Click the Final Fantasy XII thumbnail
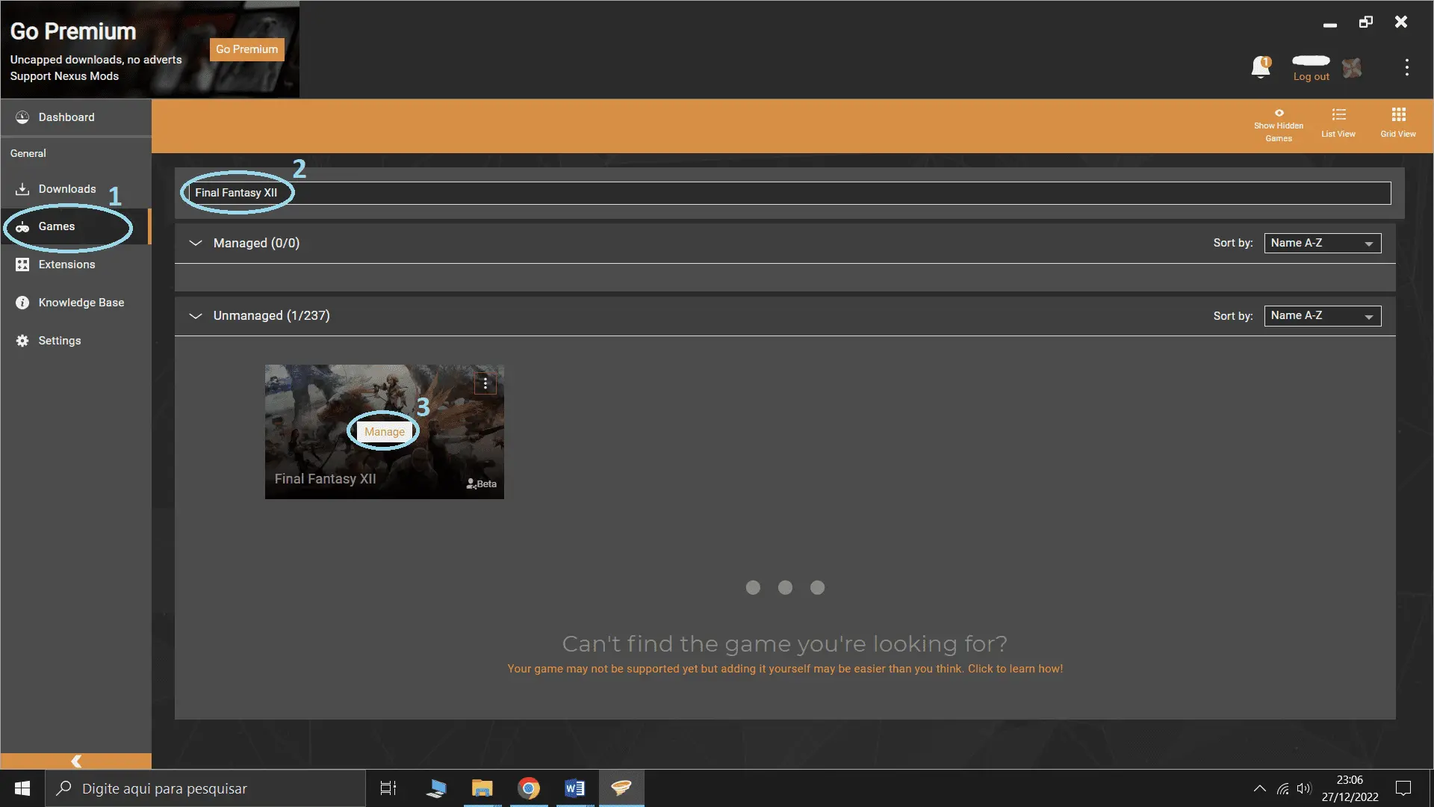The height and width of the screenshot is (807, 1434). [x=385, y=432]
